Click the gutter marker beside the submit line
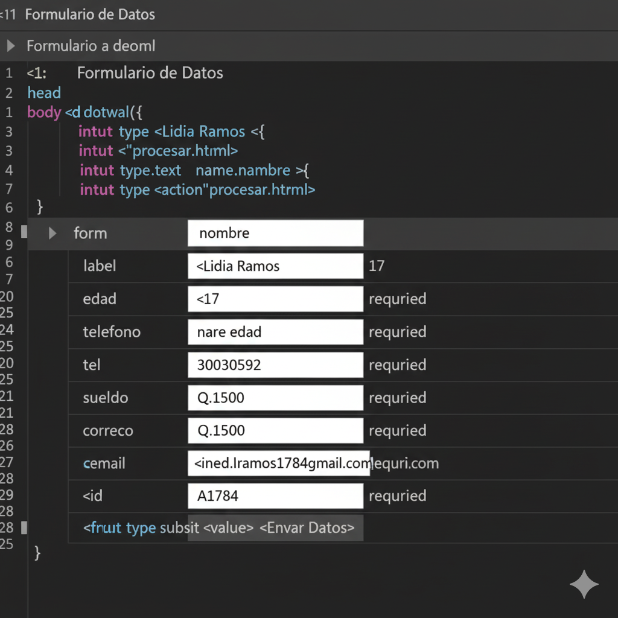 [24, 527]
